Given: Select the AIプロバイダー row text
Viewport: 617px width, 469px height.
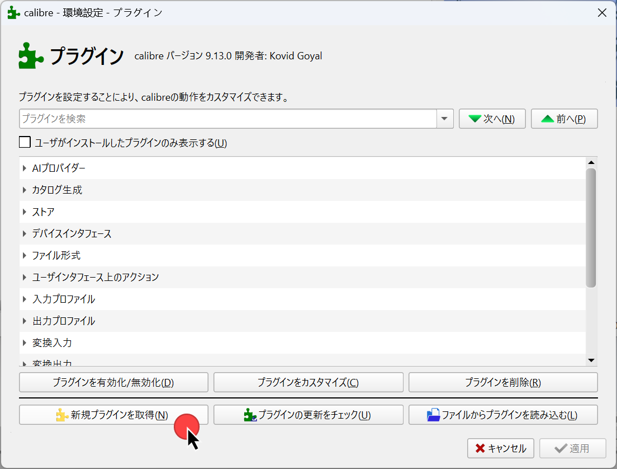Looking at the screenshot, I should [59, 168].
